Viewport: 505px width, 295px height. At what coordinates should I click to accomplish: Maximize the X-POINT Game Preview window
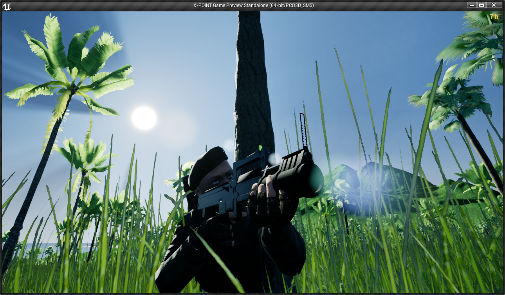click(482, 5)
